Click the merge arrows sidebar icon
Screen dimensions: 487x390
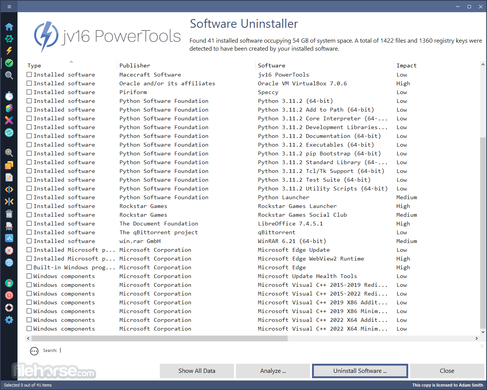pyautogui.click(x=9, y=201)
